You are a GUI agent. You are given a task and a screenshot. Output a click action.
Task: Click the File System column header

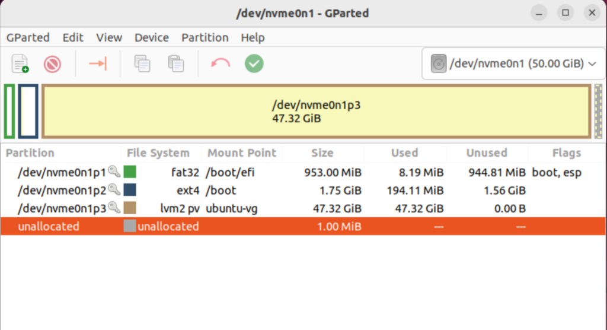click(x=158, y=153)
